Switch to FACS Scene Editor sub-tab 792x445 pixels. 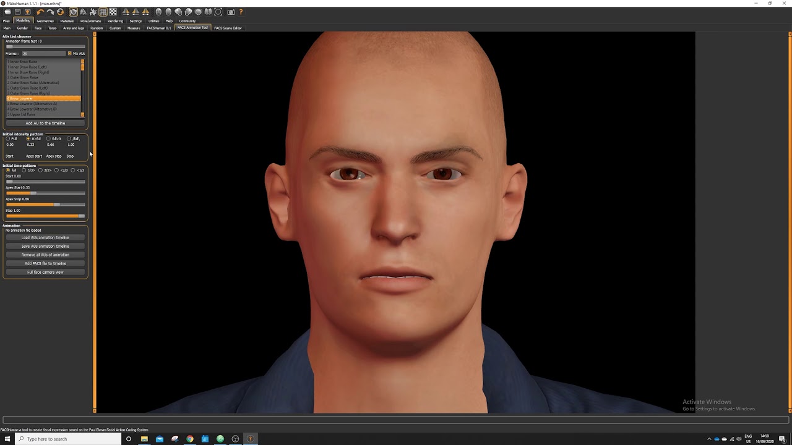click(x=228, y=28)
